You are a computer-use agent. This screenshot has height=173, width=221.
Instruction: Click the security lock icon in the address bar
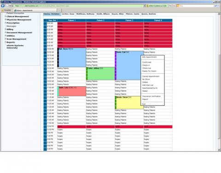pos(147,6)
